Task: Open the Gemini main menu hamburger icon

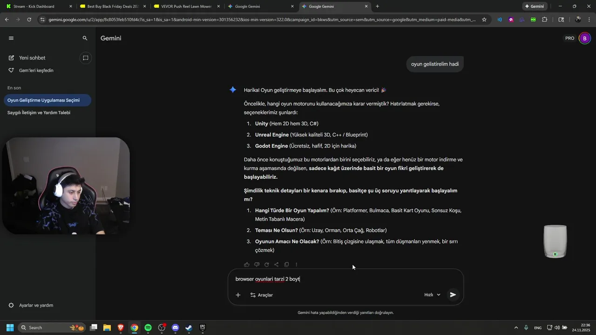Action: (x=11, y=38)
